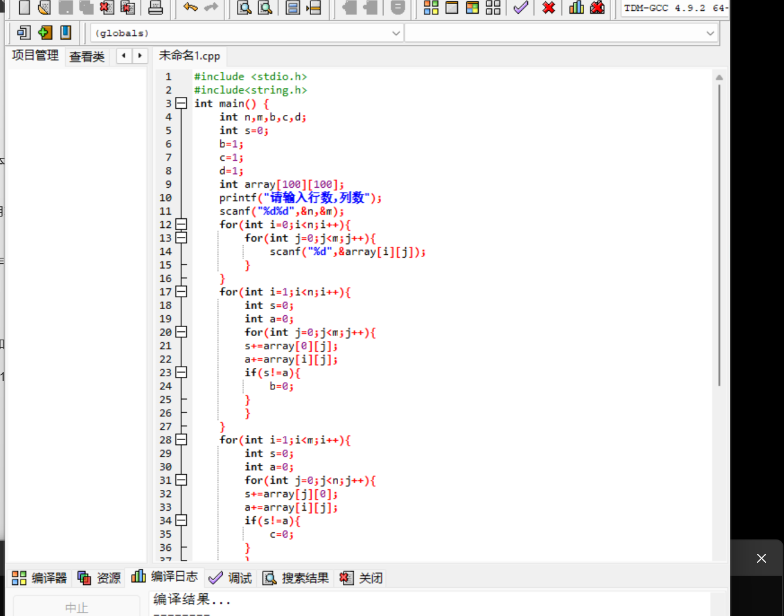Collapse the inner for fold at line 13

click(181, 238)
